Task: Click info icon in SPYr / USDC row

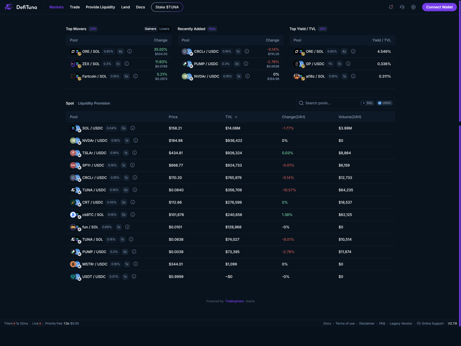Action: coord(133,165)
